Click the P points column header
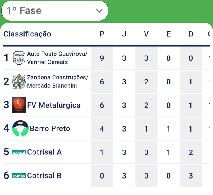The height and width of the screenshot is (195, 213). pyautogui.click(x=102, y=34)
